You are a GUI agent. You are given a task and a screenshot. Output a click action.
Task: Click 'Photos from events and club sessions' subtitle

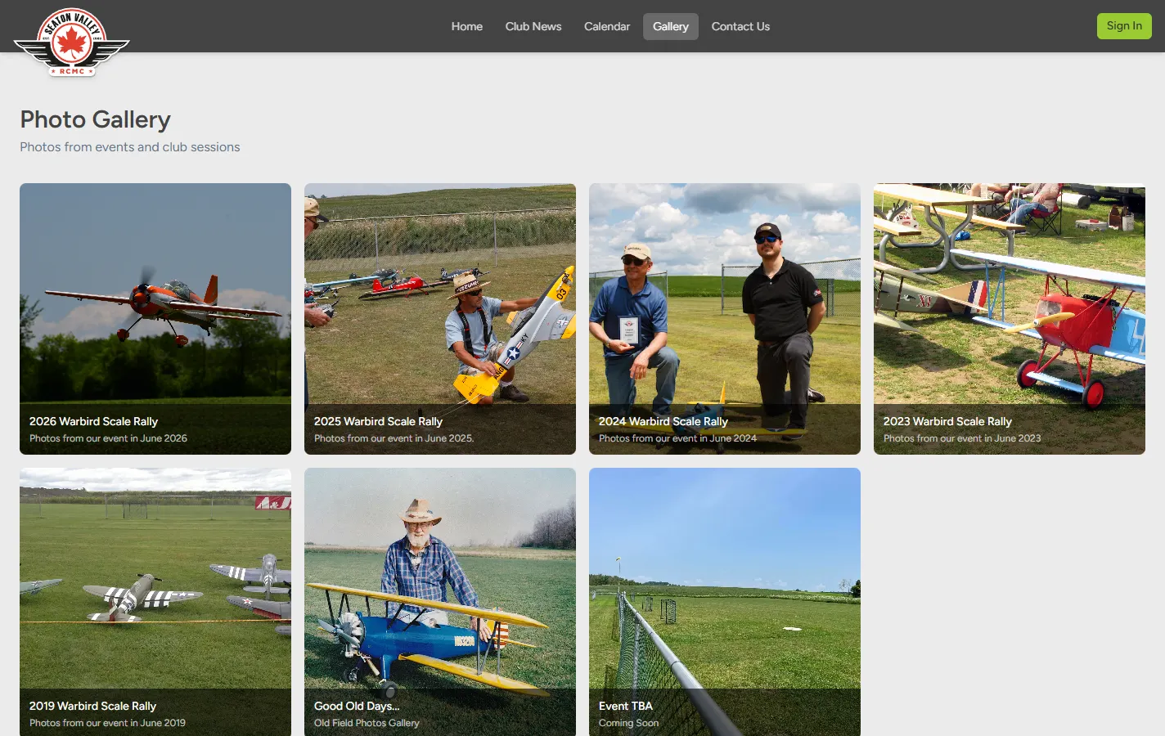[x=130, y=147]
